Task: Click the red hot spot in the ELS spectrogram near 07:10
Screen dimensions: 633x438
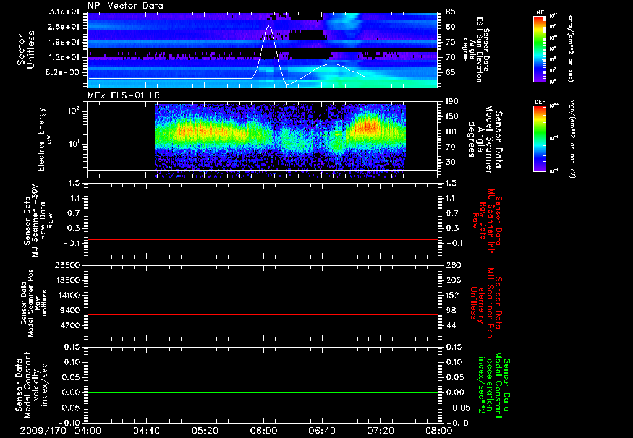Action: 368,126
